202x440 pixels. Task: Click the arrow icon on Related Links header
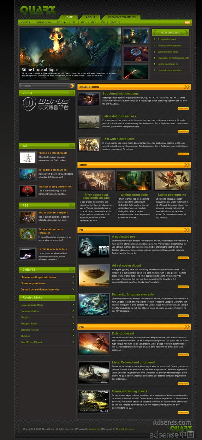point(72,297)
